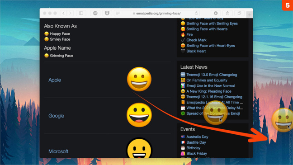Image resolution: width=293 pixels, height=165 pixels.
Task: Open Reader view lines icon
Action: coord(118,13)
